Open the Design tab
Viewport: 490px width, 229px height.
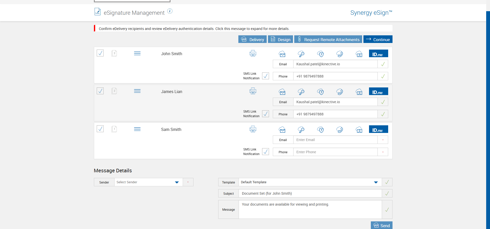[x=280, y=39]
